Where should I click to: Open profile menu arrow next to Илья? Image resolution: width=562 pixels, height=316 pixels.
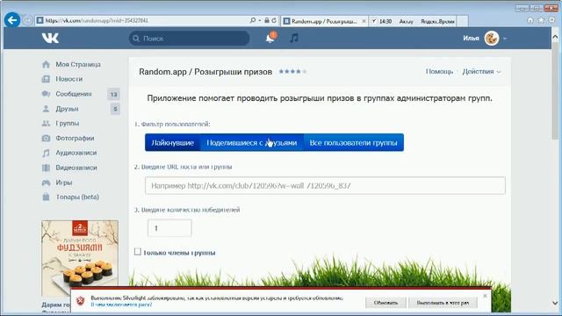505,39
